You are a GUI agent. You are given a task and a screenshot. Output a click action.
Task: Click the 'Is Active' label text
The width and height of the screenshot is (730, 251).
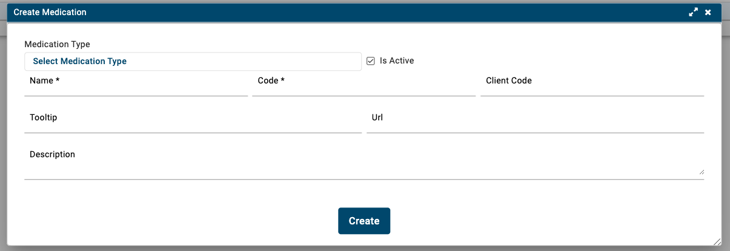coord(397,61)
